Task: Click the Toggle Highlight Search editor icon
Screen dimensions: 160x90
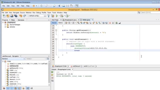Action: click(x=87, y=23)
